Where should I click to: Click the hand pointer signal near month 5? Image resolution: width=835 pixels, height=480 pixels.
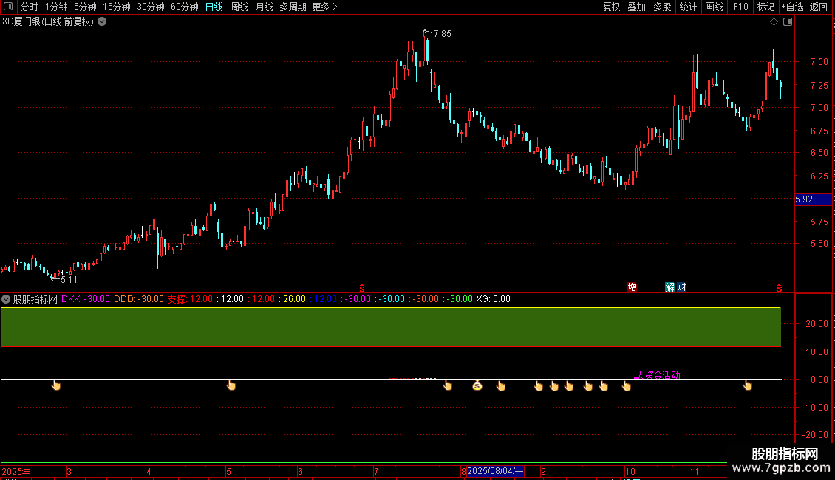click(231, 385)
